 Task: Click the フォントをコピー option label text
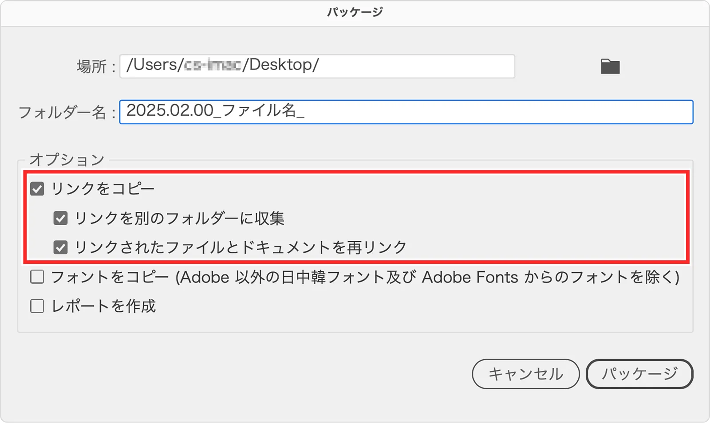[x=365, y=277]
